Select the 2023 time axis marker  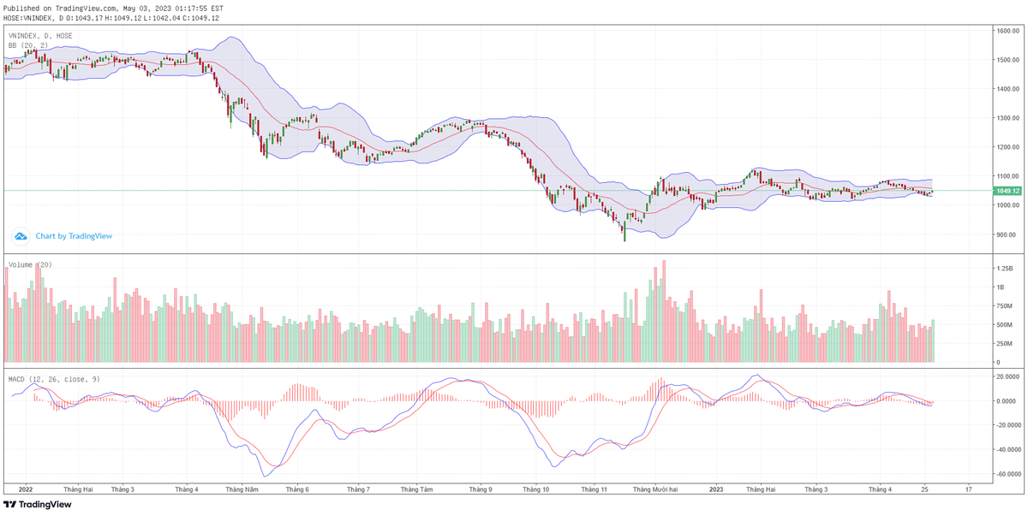[716, 489]
